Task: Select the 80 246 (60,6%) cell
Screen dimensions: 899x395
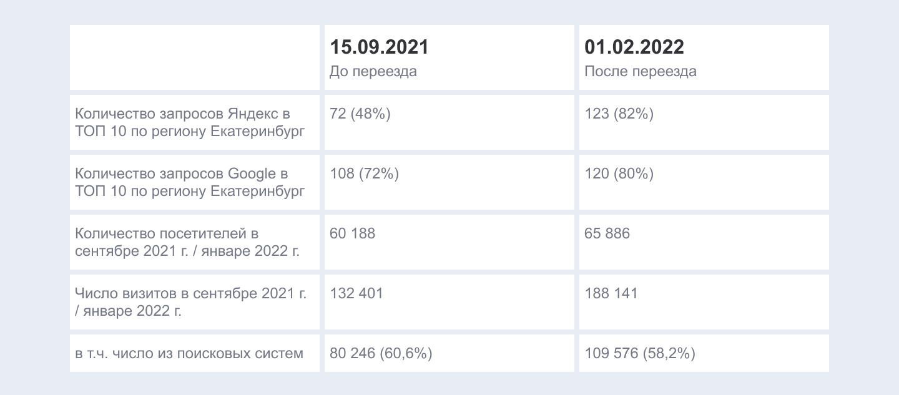Action: click(x=381, y=354)
